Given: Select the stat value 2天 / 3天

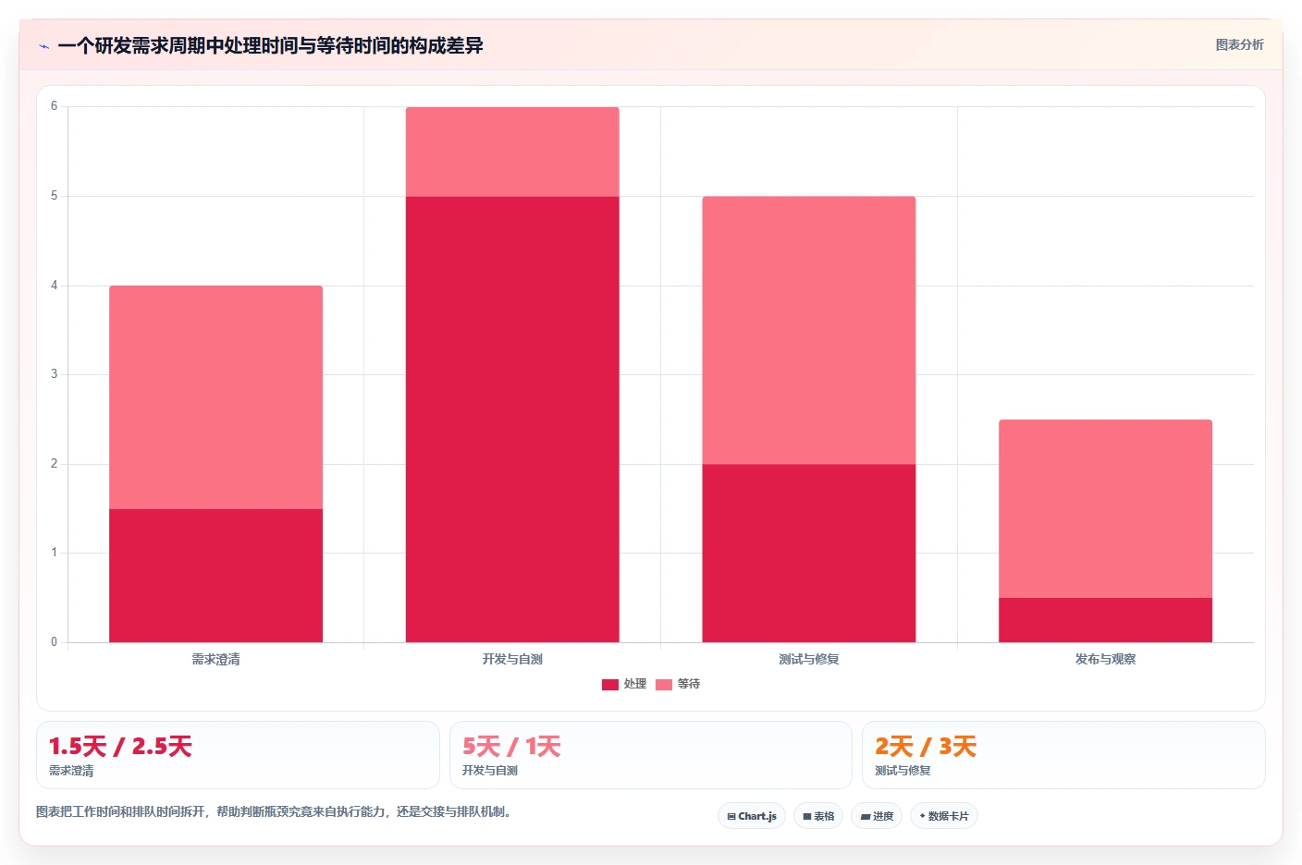Looking at the screenshot, I should 926,747.
